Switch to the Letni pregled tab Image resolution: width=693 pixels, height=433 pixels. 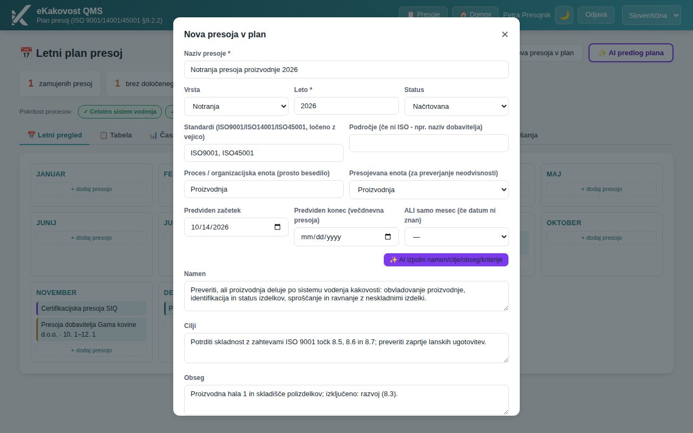tap(54, 135)
